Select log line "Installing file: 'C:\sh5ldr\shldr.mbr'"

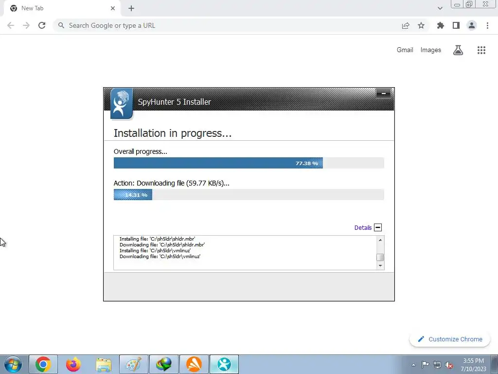point(157,239)
